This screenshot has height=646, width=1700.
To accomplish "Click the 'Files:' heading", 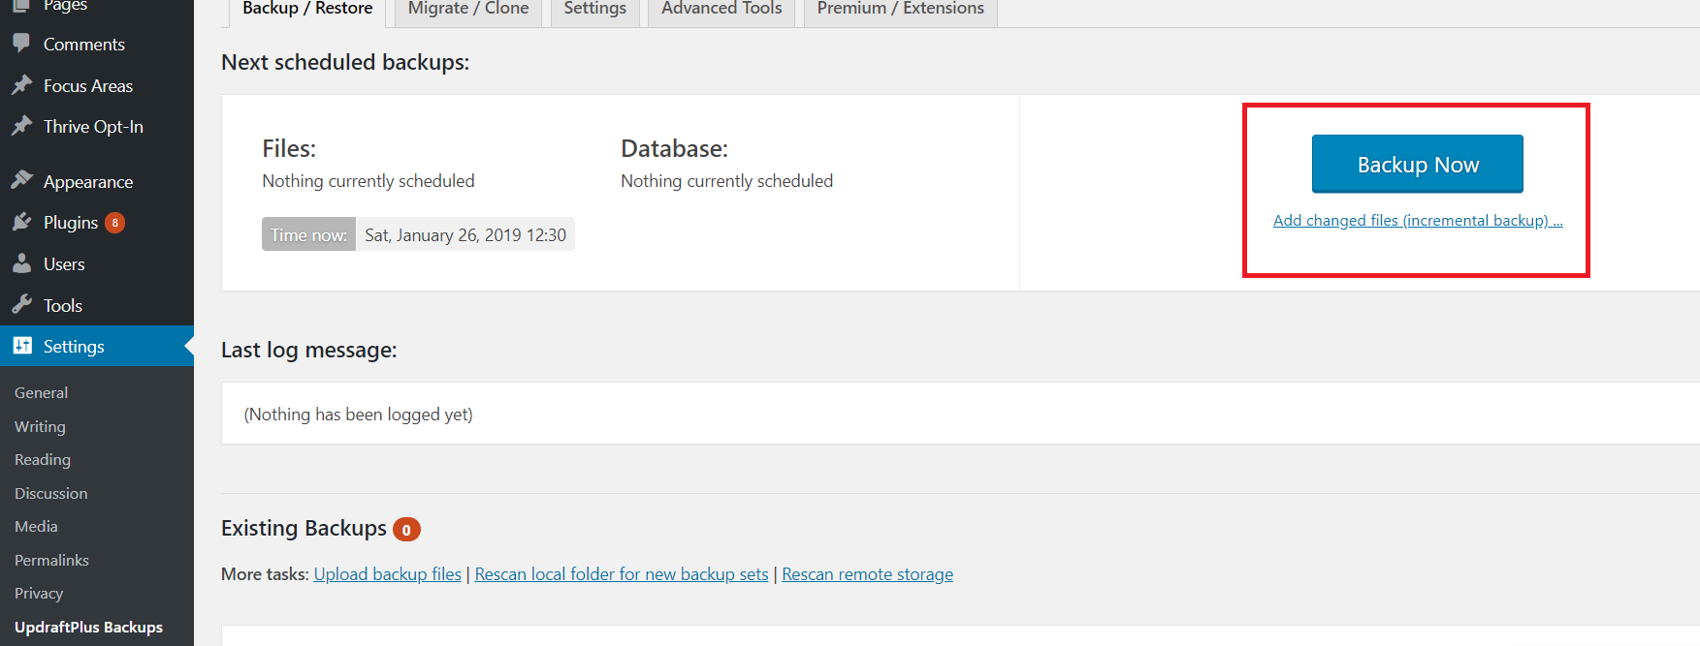I will [289, 148].
